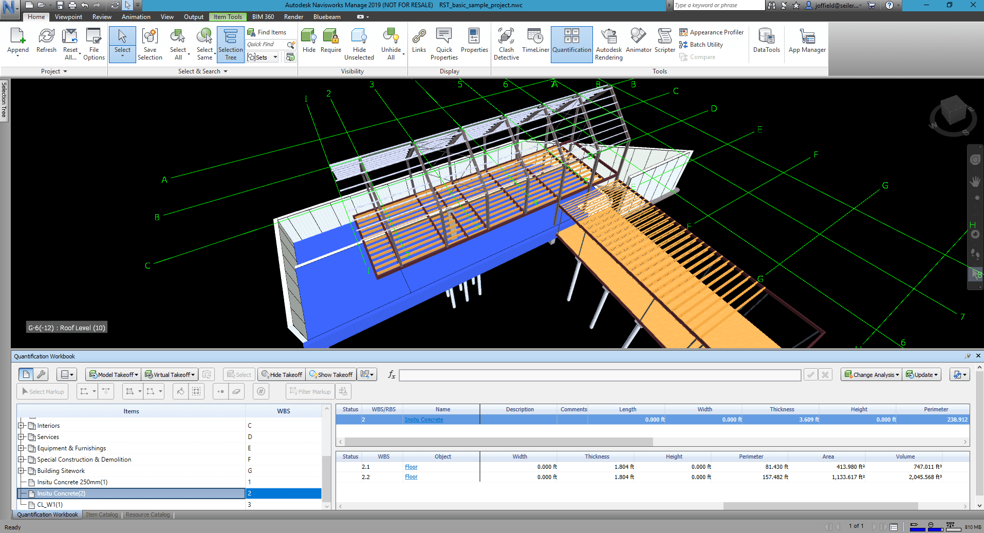Click the Append tool

pyautogui.click(x=17, y=42)
